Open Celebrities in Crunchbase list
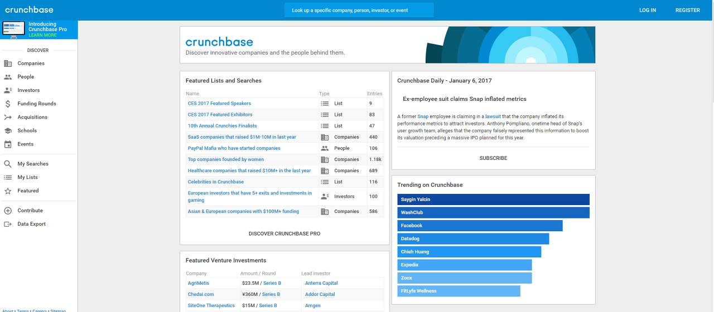The width and height of the screenshot is (714, 312). click(x=215, y=182)
